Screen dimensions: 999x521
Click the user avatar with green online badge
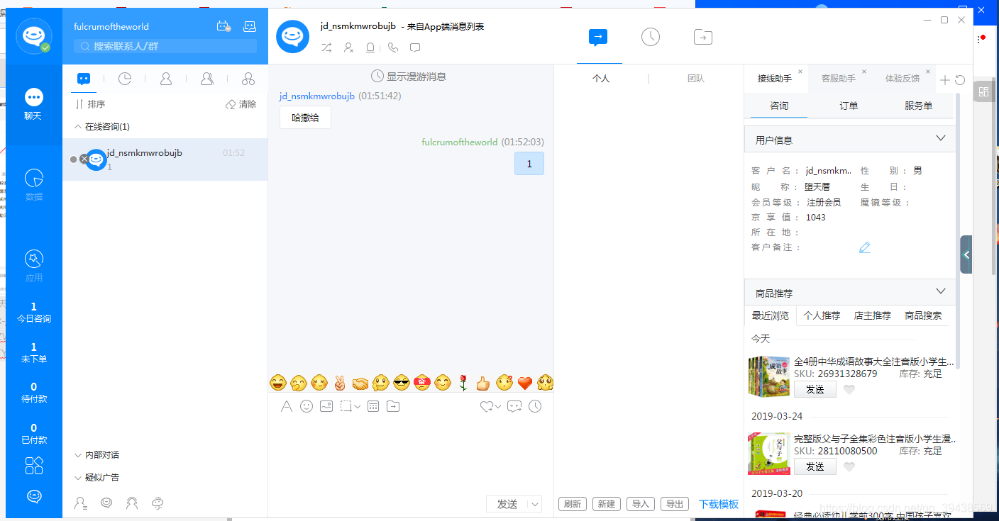click(x=33, y=36)
